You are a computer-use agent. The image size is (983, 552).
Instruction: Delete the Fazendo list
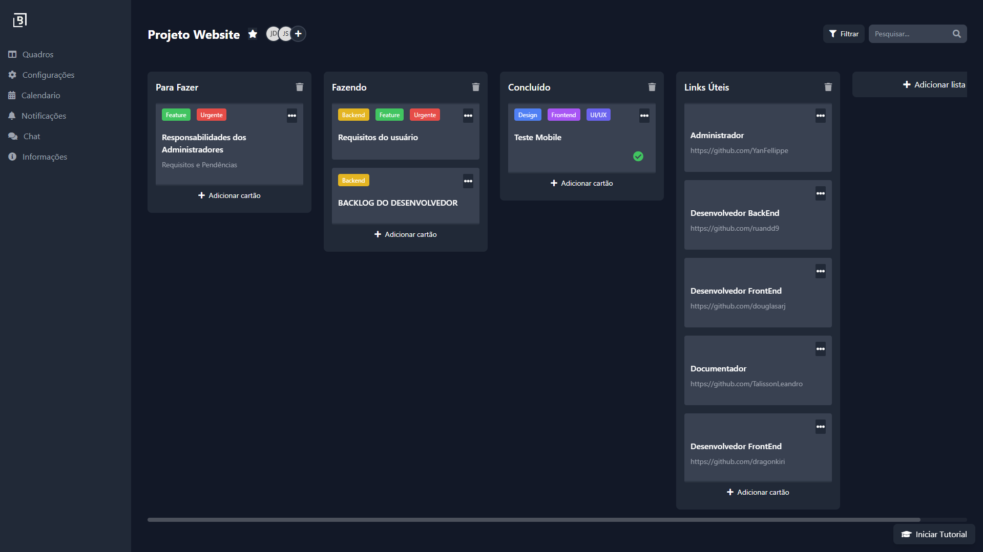point(476,87)
